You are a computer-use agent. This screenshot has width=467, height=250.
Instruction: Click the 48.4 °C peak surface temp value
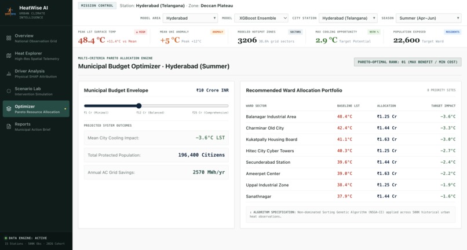(x=92, y=40)
